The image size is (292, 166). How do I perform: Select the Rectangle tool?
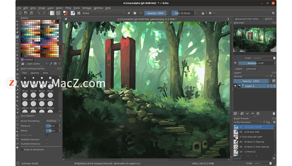[17, 44]
